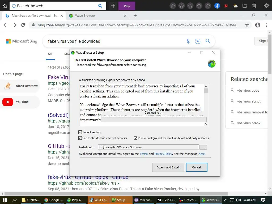Click the red ladybug shortcut icon
The width and height of the screenshot is (272, 204).
226,6
